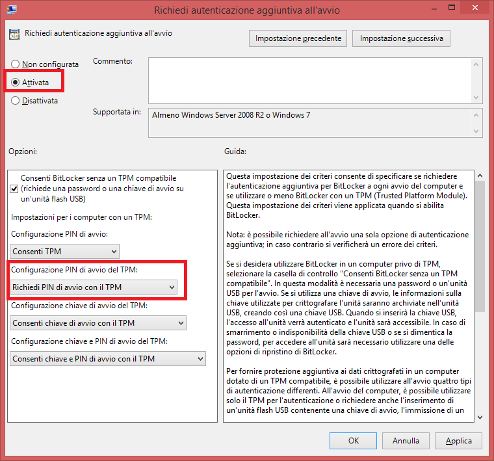The width and height of the screenshot is (494, 461).
Task: Toggle Consenti BitLocker senza TPM compatibile checkbox
Action: click(14, 189)
